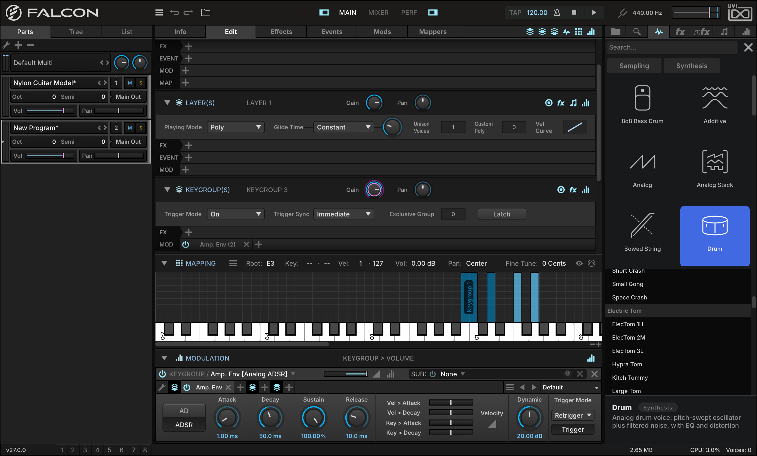Click the add part plus icon

pyautogui.click(x=18, y=45)
